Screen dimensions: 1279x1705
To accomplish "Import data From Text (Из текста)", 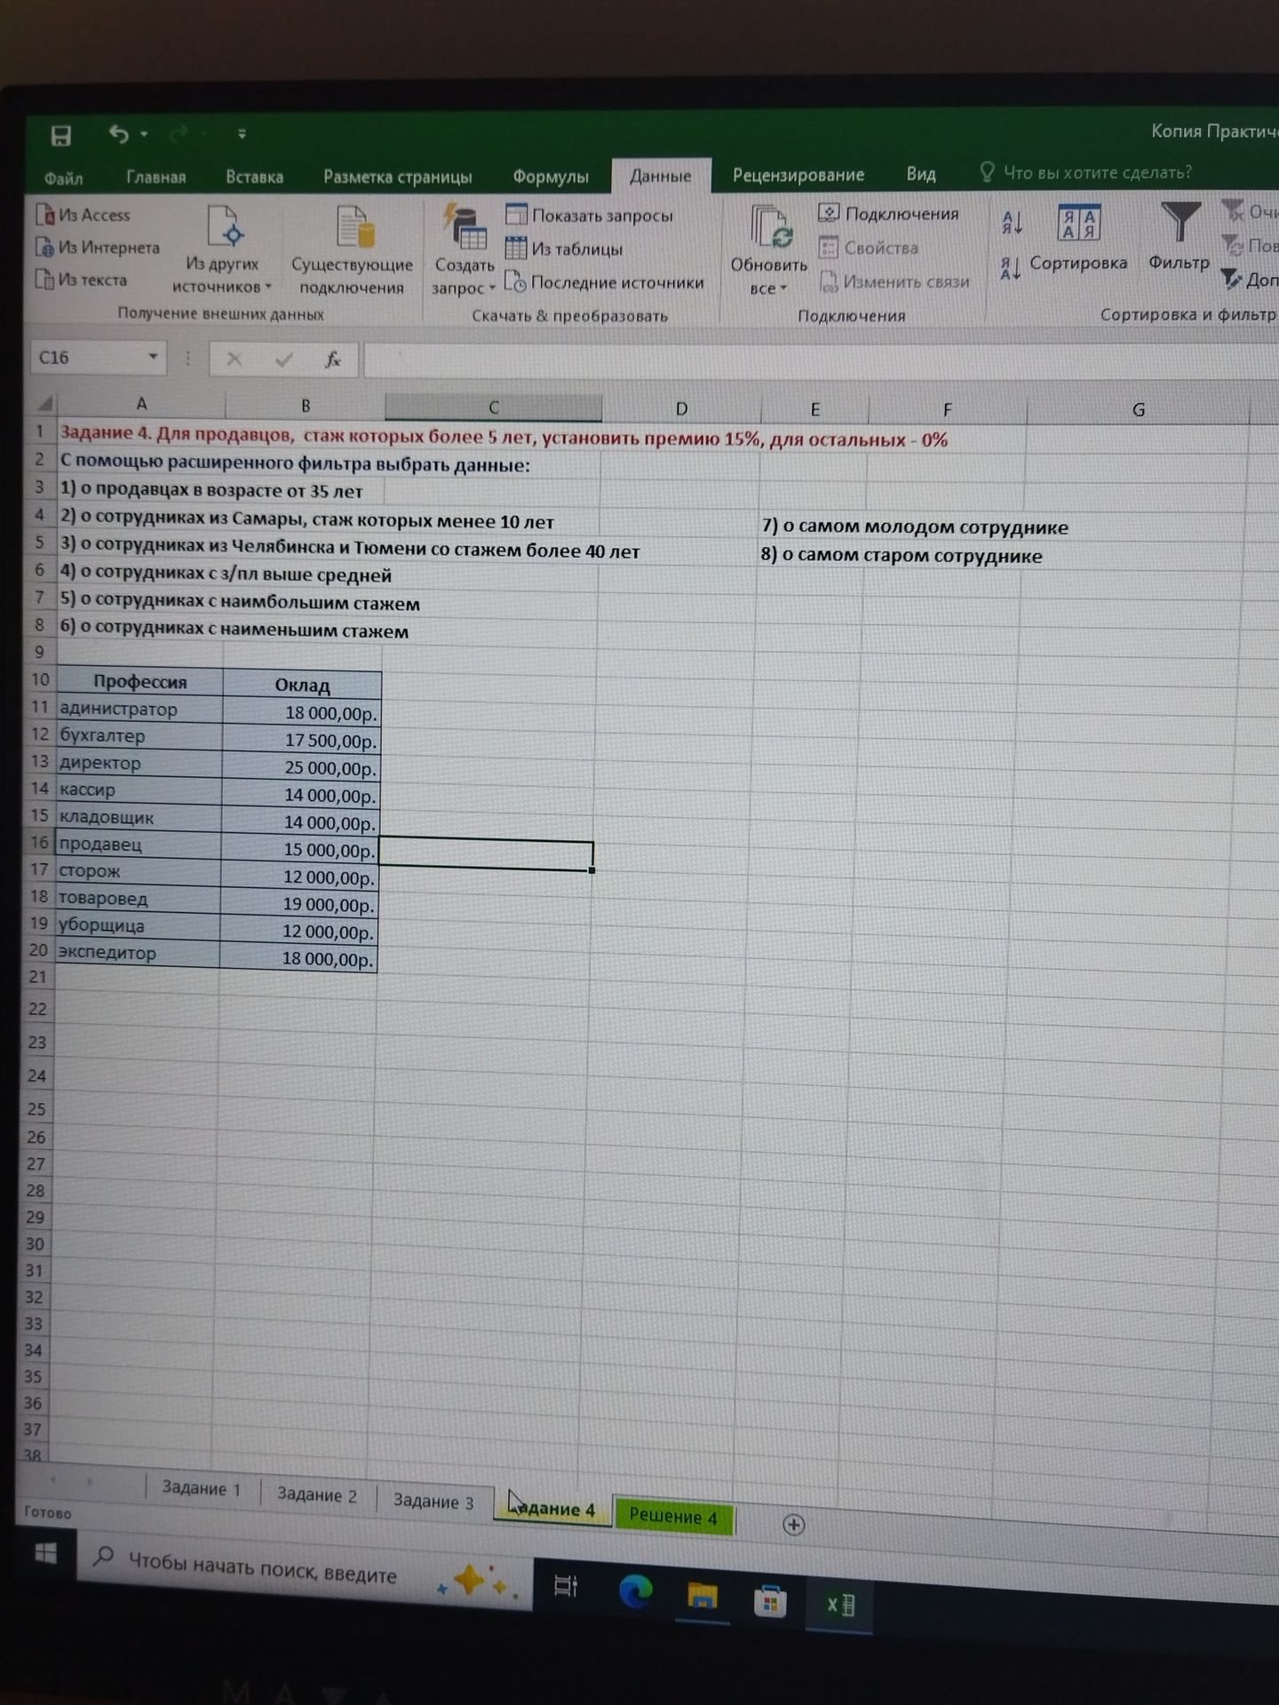I will [x=81, y=280].
